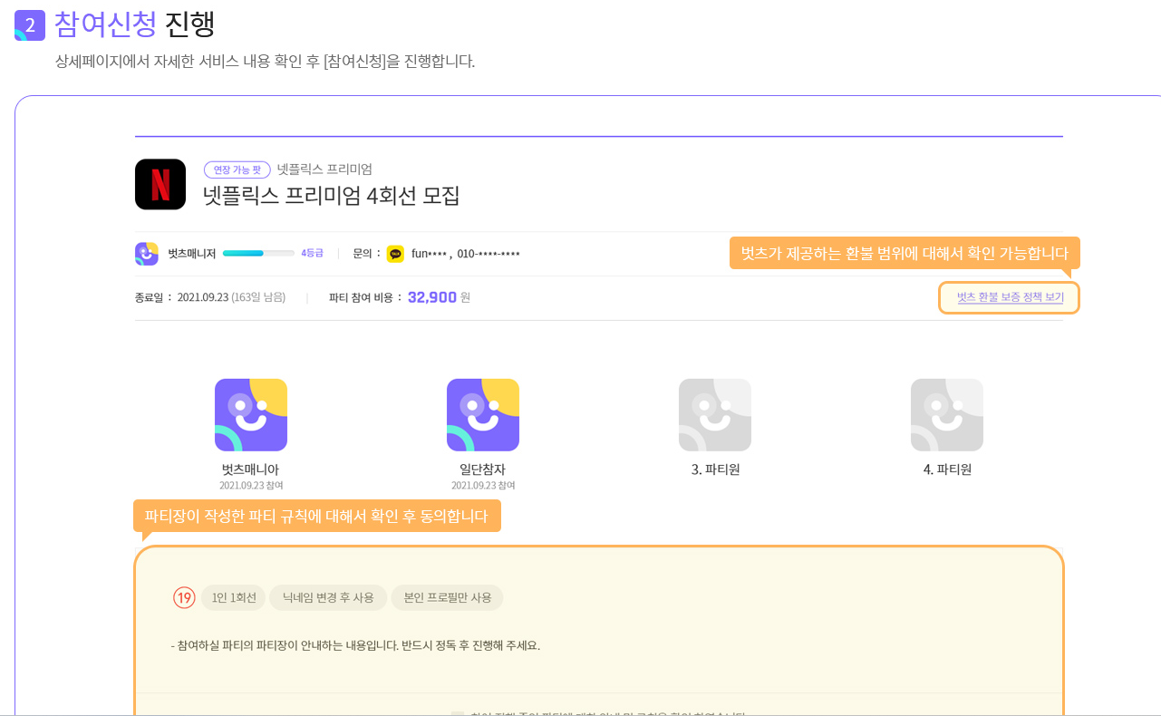Click the 참여신청 진행 heading
Viewport: 1161px width, 716px height.
[135, 24]
